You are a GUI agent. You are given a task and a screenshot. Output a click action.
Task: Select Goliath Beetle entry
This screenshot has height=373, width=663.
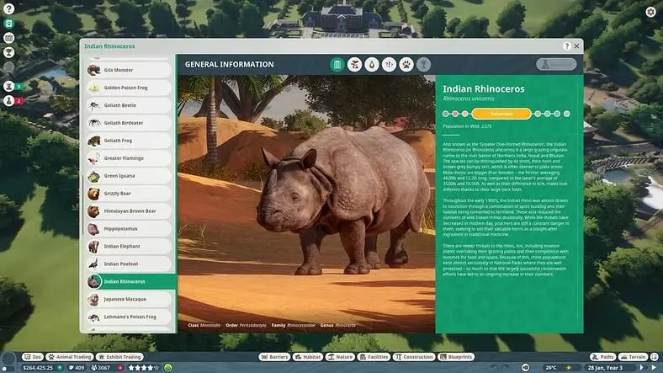(x=129, y=105)
